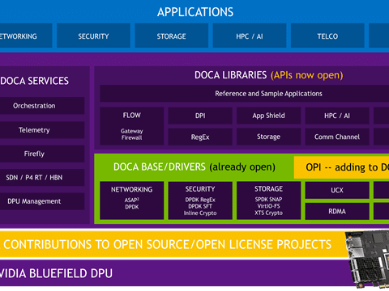Click the Comm Channel library box
The image size is (389, 291).
pos(337,137)
